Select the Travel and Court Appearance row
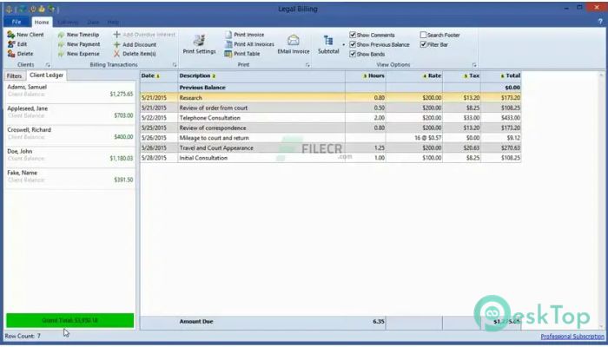 coord(330,148)
